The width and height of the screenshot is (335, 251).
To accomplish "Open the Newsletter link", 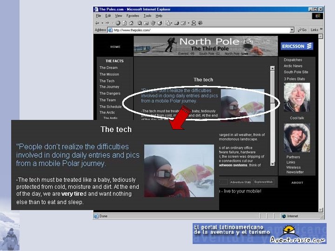I will point(295,172).
